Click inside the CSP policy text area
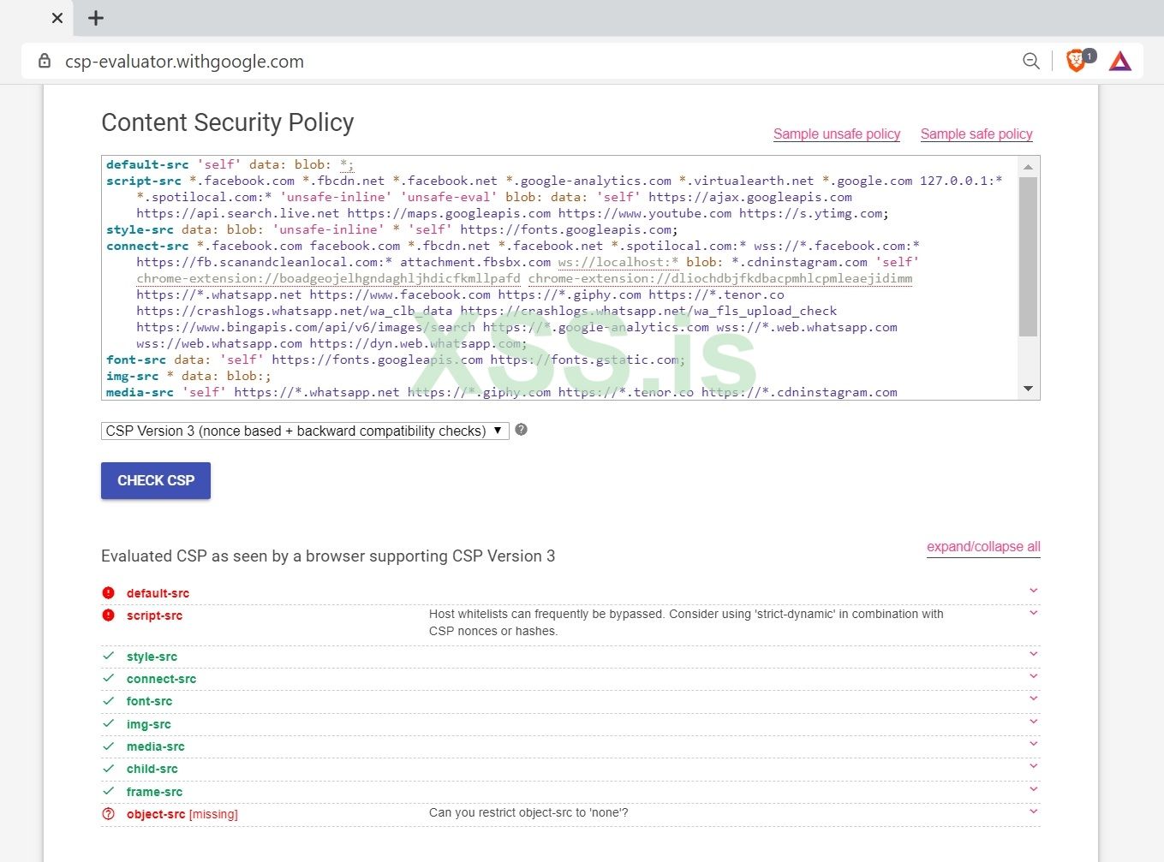The image size is (1164, 862). pos(560,277)
